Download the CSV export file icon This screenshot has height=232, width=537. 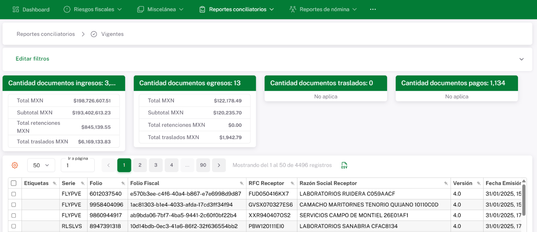(344, 165)
